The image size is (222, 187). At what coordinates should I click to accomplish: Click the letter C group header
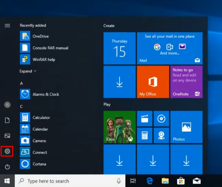coord(21,106)
